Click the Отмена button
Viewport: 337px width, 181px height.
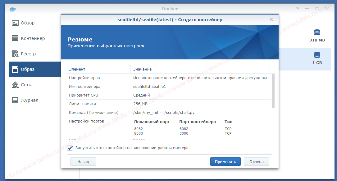click(x=257, y=162)
